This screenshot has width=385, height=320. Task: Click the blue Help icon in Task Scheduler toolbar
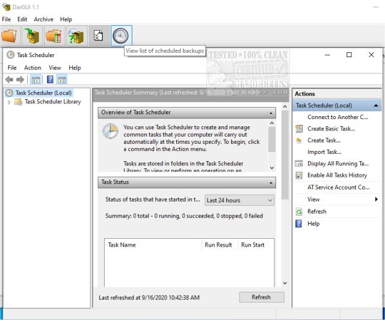pos(50,79)
